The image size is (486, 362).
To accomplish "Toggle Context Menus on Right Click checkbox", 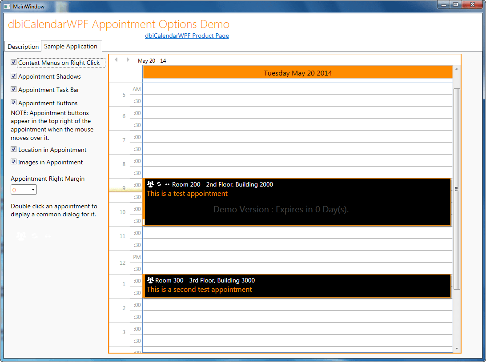I will point(14,63).
